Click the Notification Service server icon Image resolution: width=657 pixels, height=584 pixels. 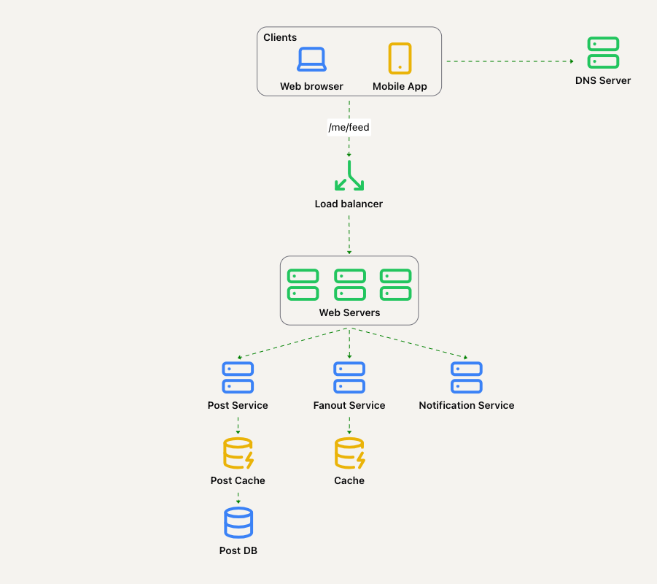(467, 377)
